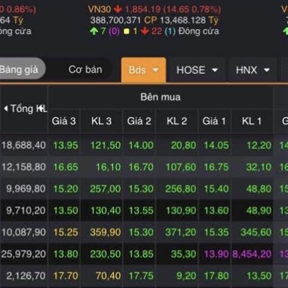Click the Bên mua header

[x=161, y=97]
